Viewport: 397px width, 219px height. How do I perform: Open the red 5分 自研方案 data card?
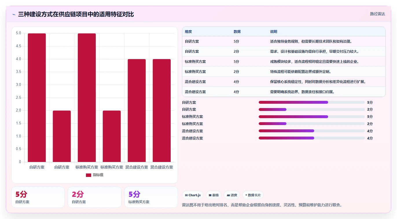tap(38, 197)
